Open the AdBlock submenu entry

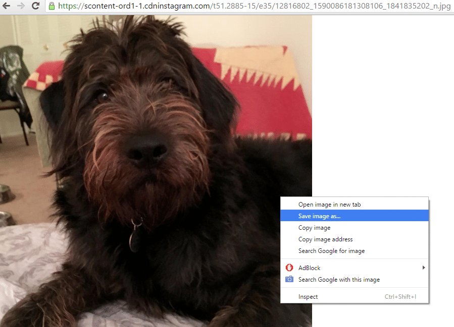point(355,268)
